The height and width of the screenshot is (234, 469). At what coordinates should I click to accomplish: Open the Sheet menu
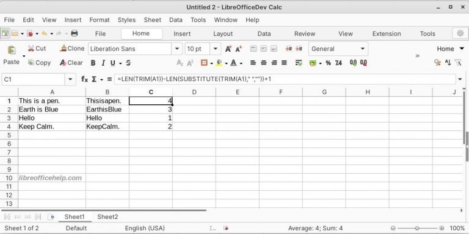[x=152, y=20]
